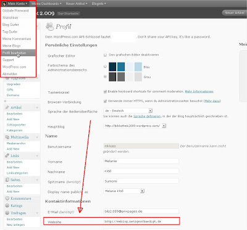Open the Ratings section link in sidebar
Image resolution: width=247 pixels, height=230 pixels.
pos(17,205)
